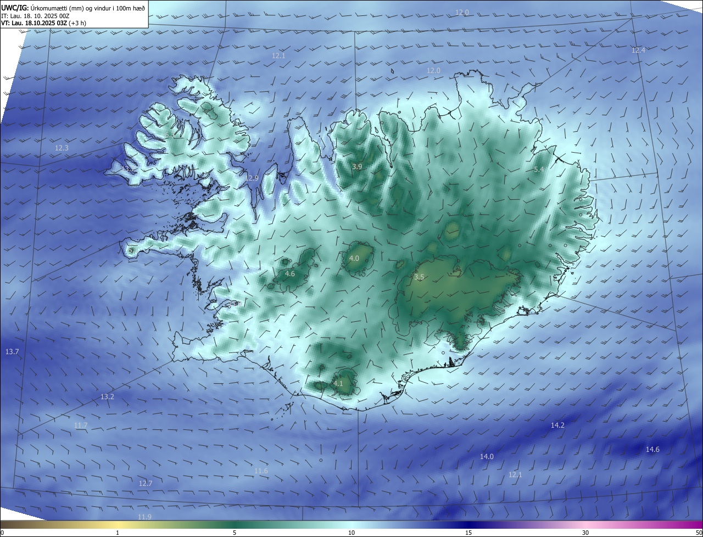The width and height of the screenshot is (703, 537).
Task: Select the 30 tick on the color scale
Action: pos(585,533)
